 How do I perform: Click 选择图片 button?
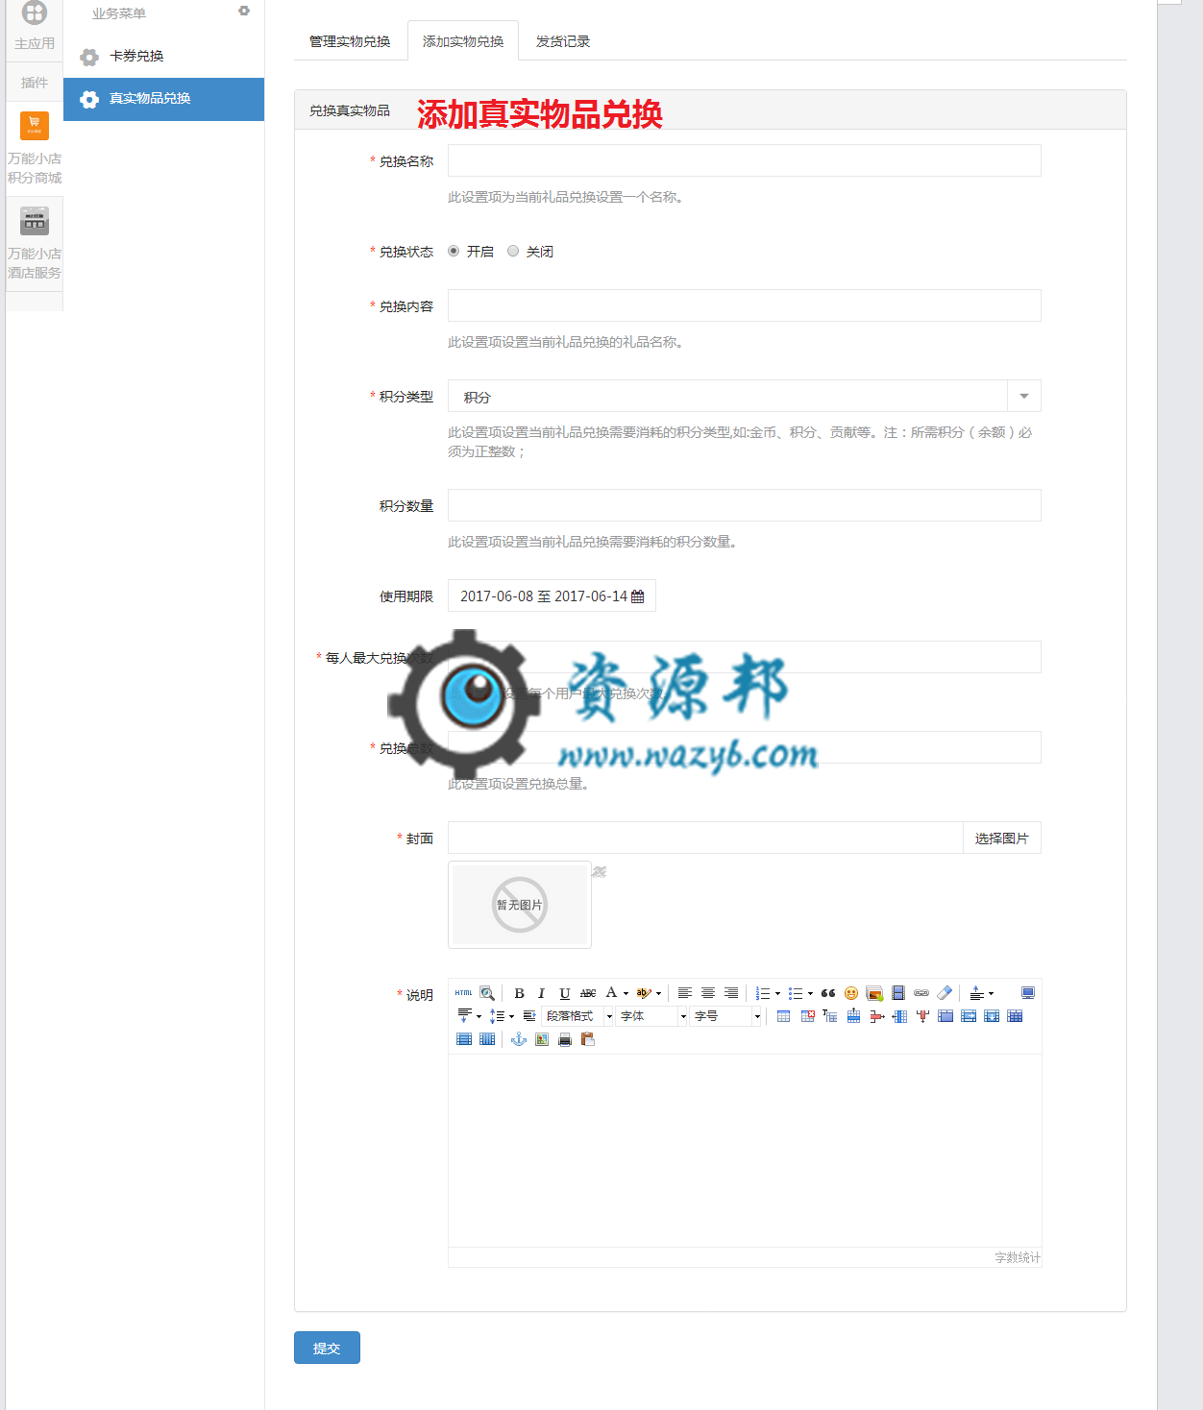[1002, 839]
